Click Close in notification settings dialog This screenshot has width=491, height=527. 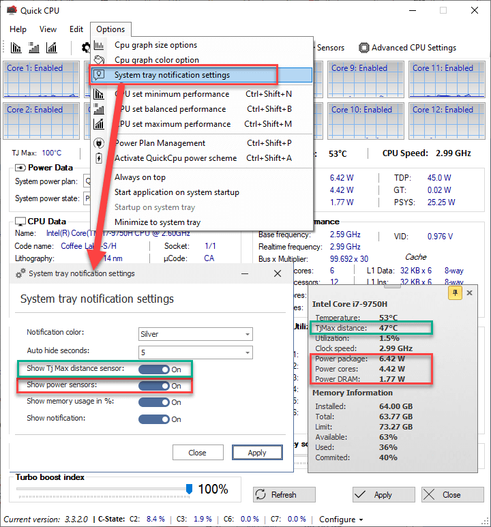click(x=198, y=453)
